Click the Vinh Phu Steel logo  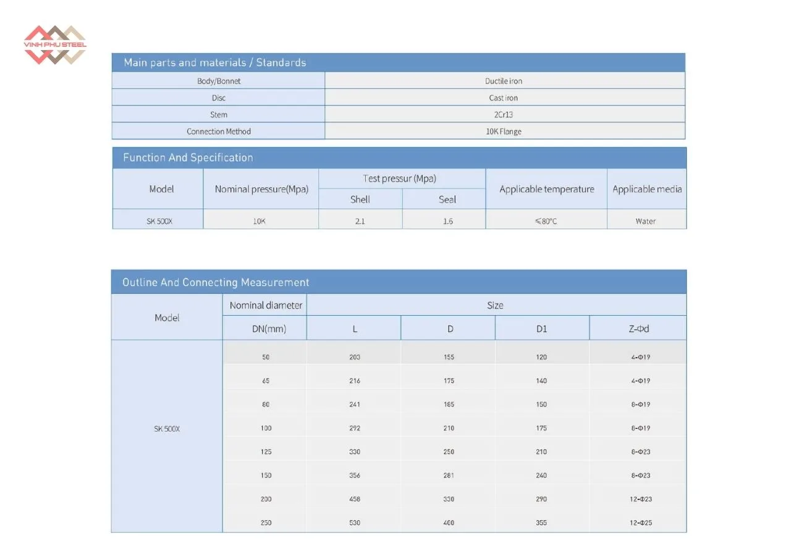click(x=54, y=45)
